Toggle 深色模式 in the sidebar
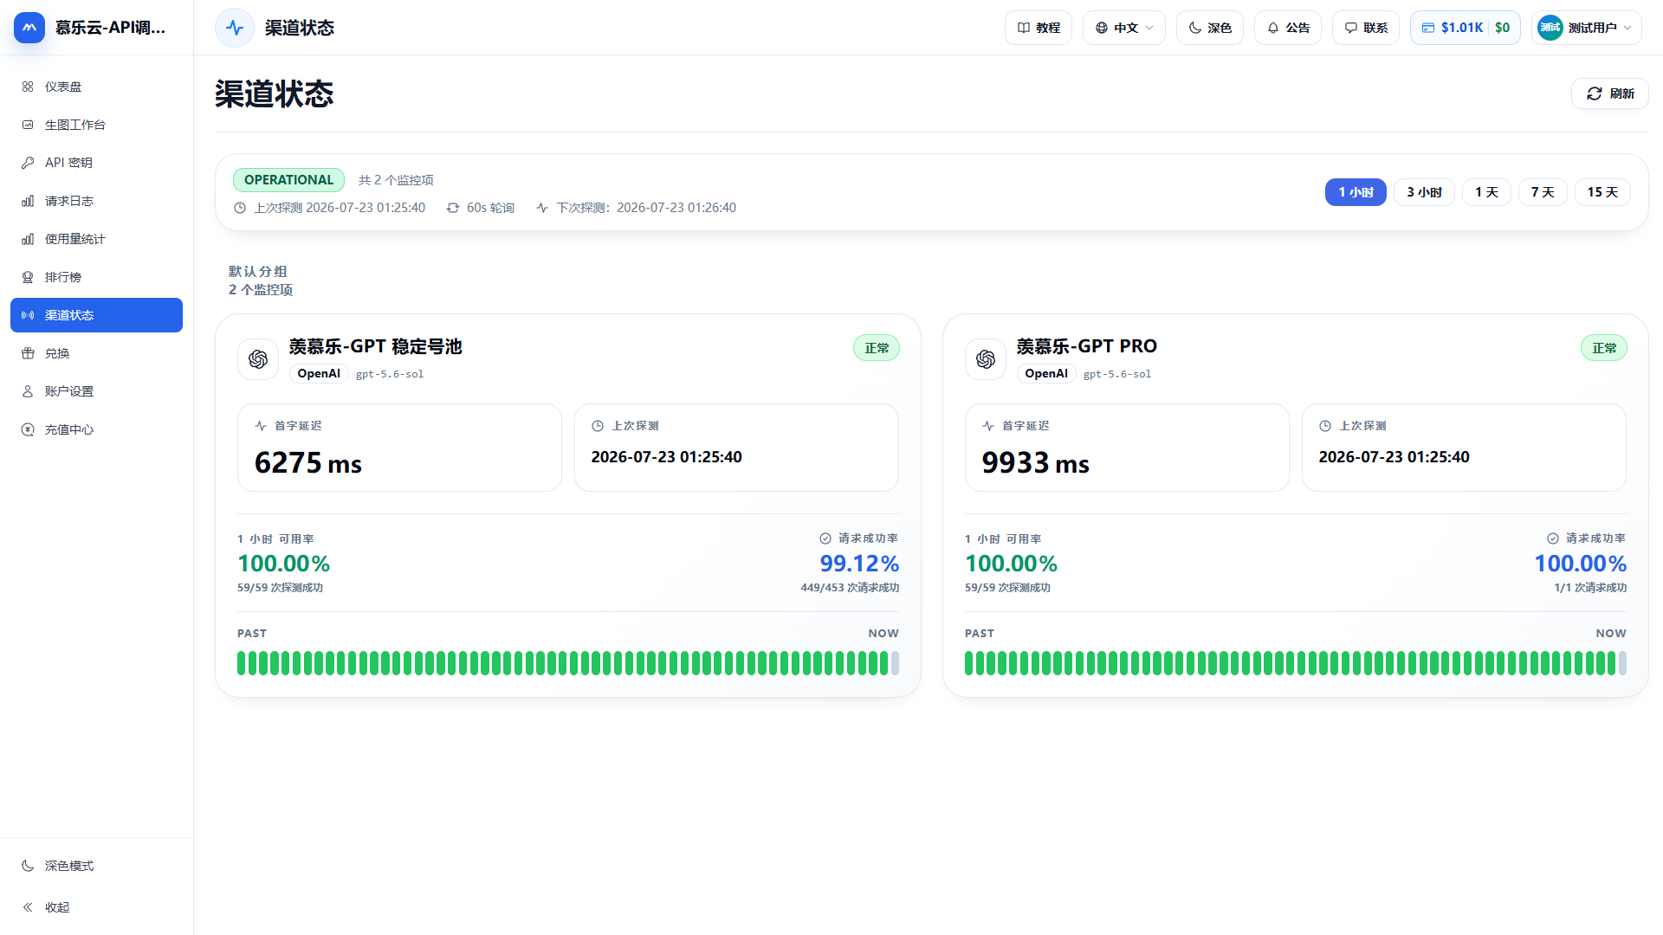This screenshot has height=935, width=1663. (x=96, y=866)
